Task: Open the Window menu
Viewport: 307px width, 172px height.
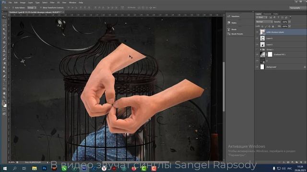Action: [72, 2]
